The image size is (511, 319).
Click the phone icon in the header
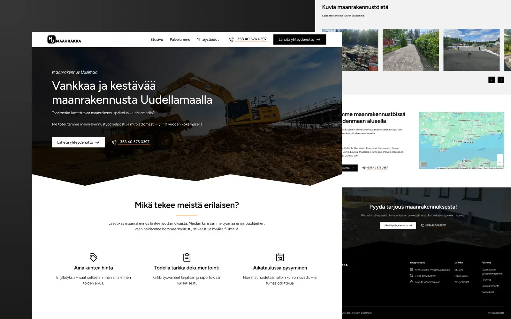[x=232, y=40]
